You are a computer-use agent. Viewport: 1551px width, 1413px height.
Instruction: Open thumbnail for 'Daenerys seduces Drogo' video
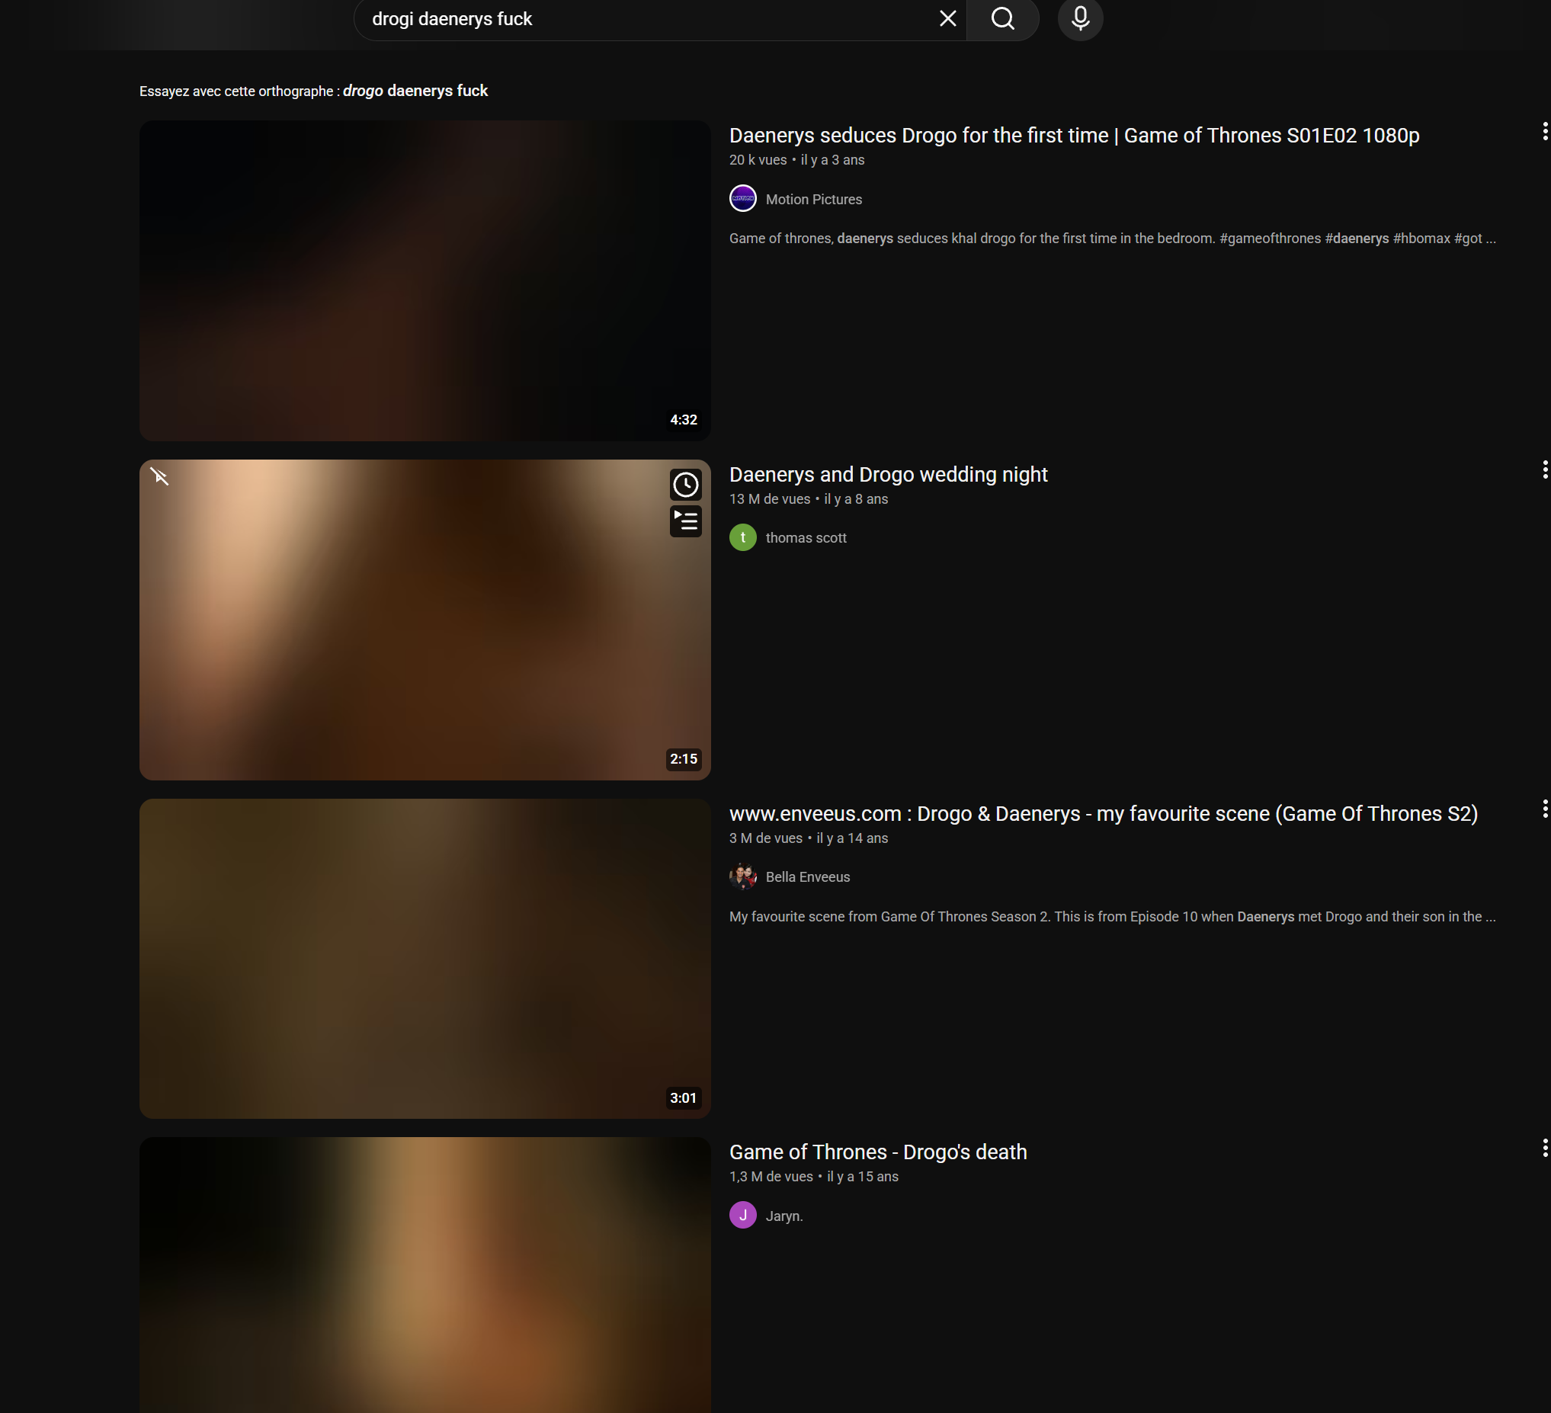click(425, 280)
